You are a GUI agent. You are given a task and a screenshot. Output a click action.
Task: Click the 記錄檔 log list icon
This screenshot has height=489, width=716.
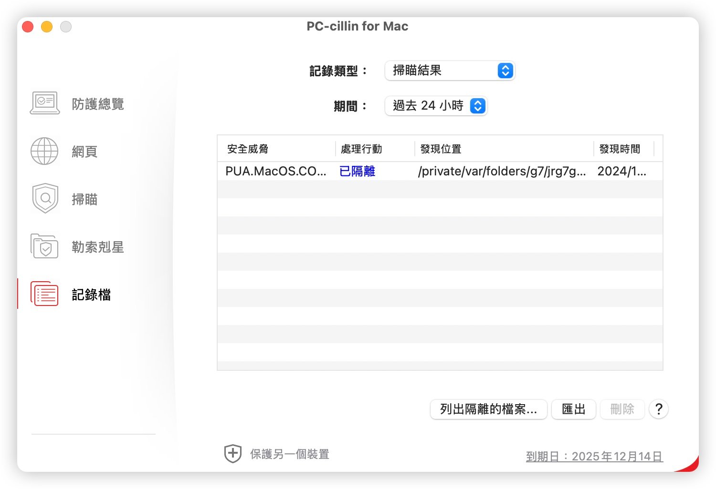point(44,294)
